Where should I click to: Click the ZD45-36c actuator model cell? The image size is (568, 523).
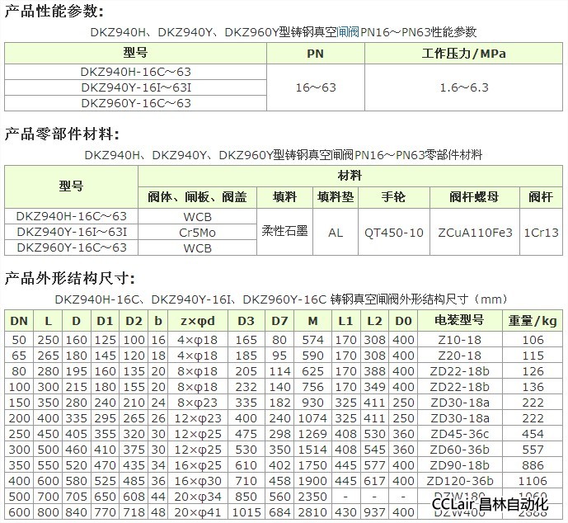click(461, 433)
